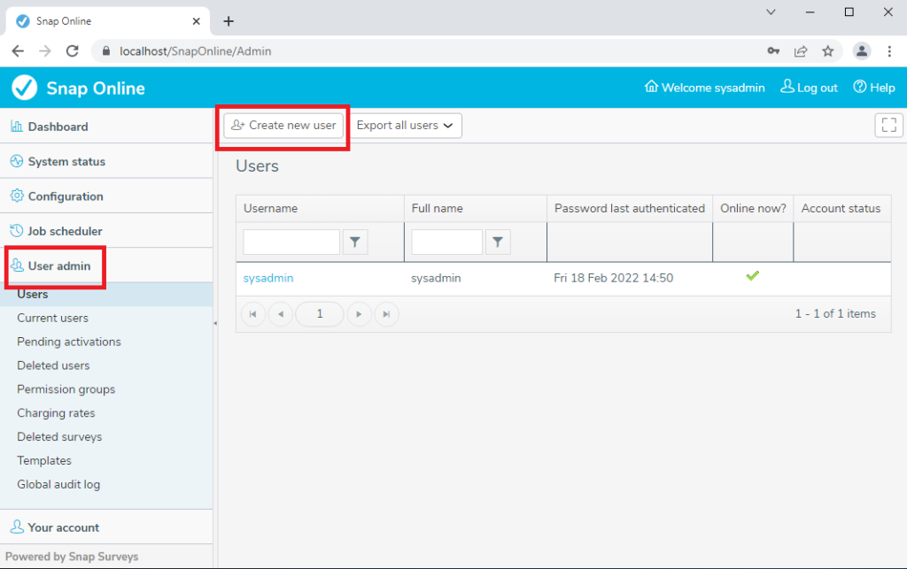Open the Username column filter funnel
The width and height of the screenshot is (907, 569).
pos(355,241)
